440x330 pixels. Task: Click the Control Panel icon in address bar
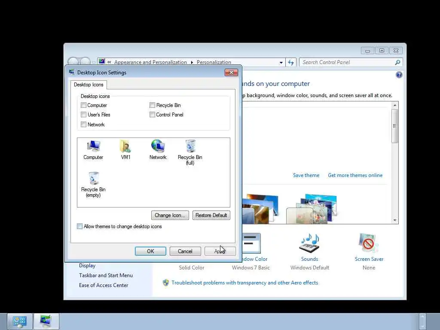click(x=102, y=61)
